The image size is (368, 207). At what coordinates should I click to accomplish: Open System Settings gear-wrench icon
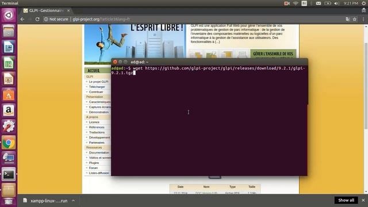pyautogui.click(x=9, y=126)
